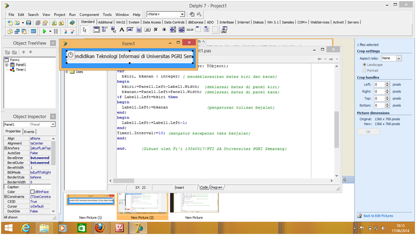Click Add File to Project icon
The height and width of the screenshot is (235, 416).
click(x=54, y=23)
